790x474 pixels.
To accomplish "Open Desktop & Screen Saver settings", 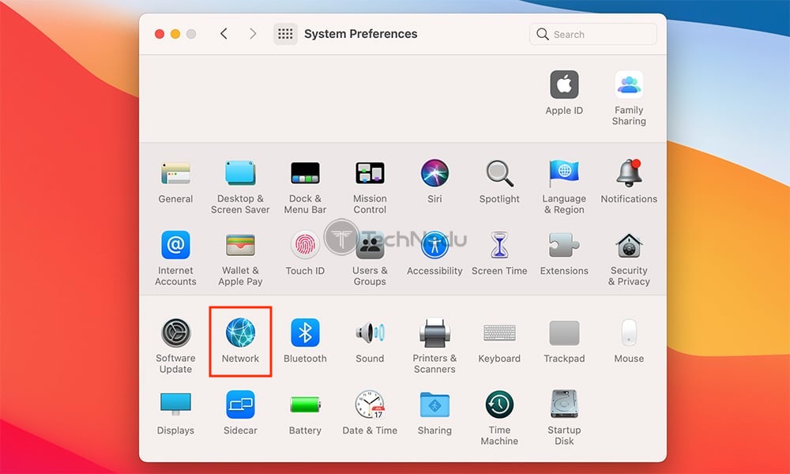I will tap(240, 173).
